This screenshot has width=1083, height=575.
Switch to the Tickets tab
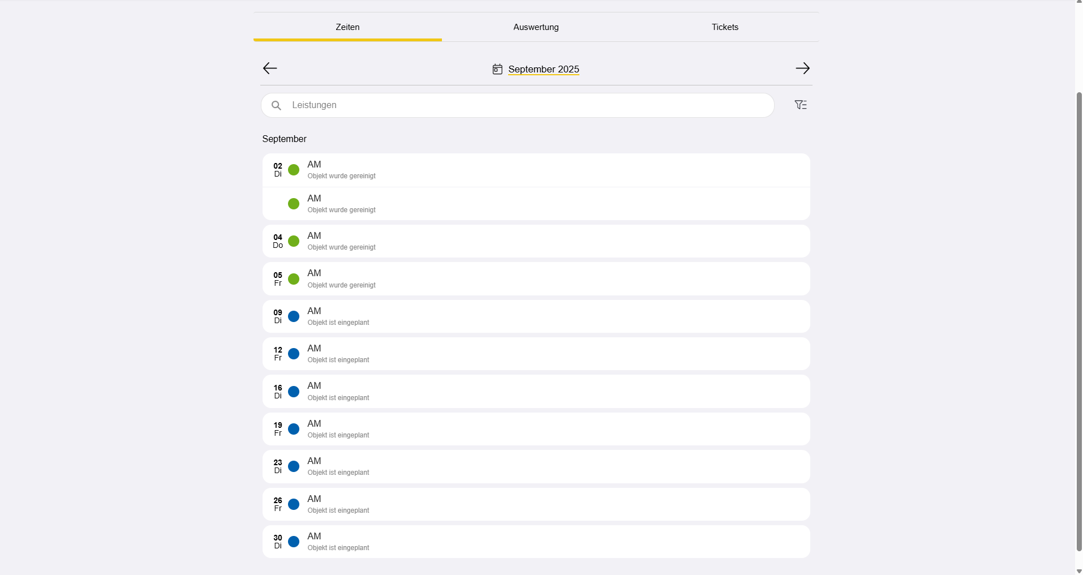[x=725, y=27]
